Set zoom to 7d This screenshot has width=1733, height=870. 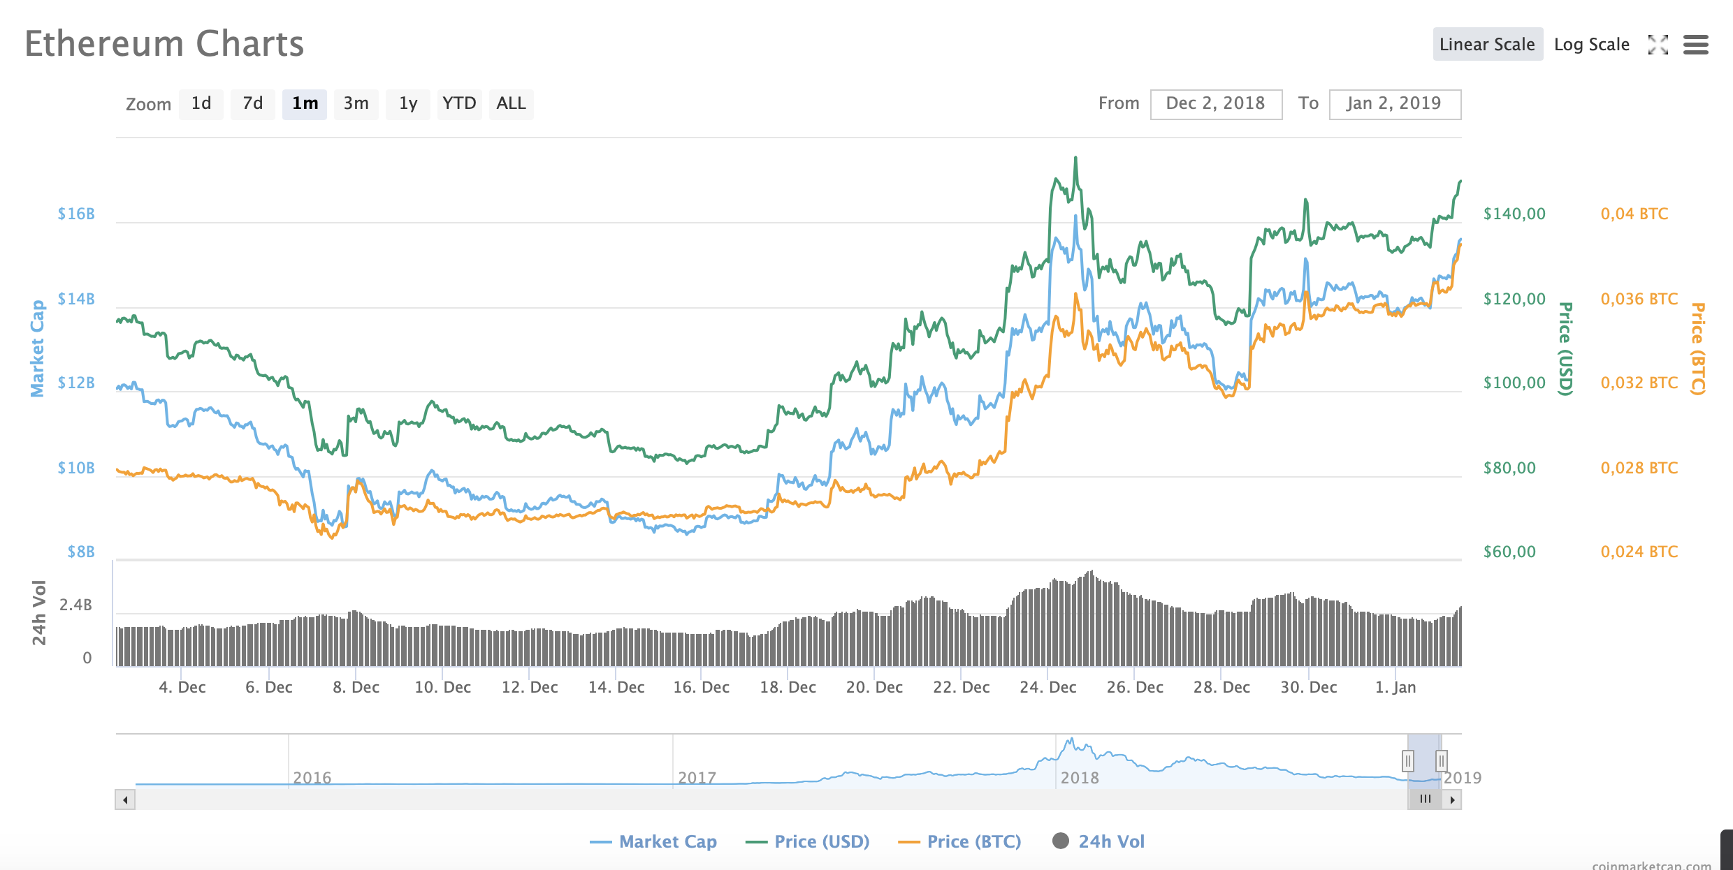click(x=253, y=104)
